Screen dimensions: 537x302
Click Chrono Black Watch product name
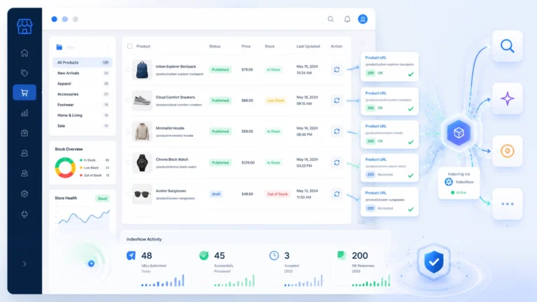click(x=172, y=159)
